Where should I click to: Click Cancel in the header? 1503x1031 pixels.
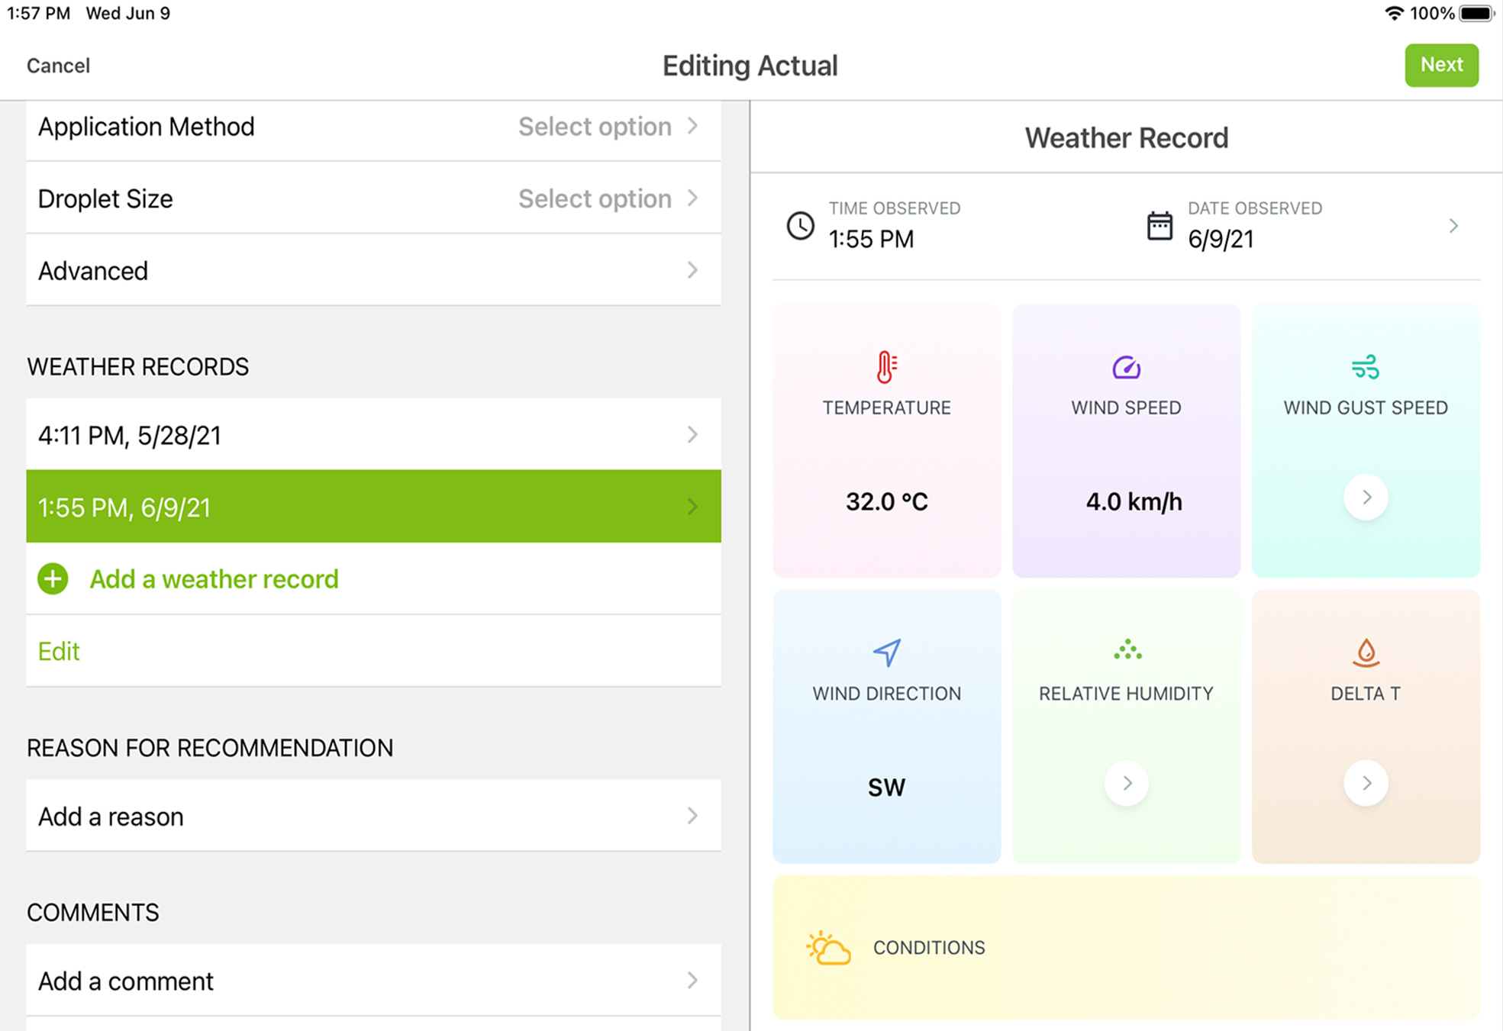point(58,66)
